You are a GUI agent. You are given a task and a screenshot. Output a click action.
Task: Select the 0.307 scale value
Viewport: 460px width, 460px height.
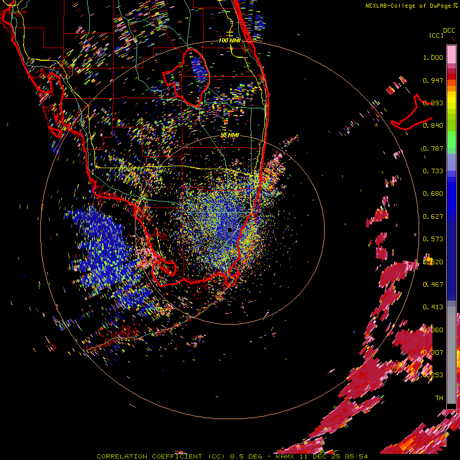[433, 353]
